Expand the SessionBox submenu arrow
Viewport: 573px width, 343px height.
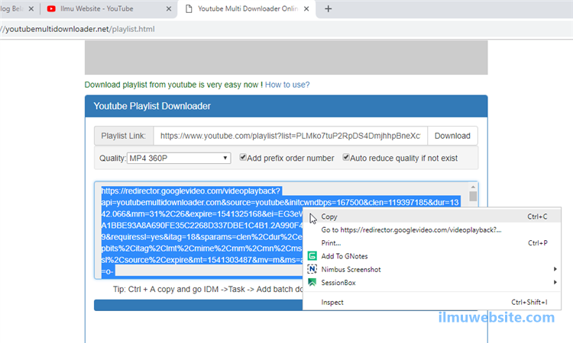coord(555,282)
